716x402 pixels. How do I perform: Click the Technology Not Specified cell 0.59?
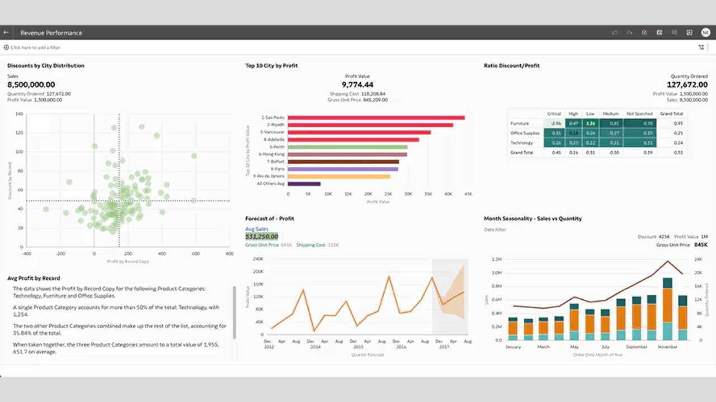pyautogui.click(x=639, y=142)
